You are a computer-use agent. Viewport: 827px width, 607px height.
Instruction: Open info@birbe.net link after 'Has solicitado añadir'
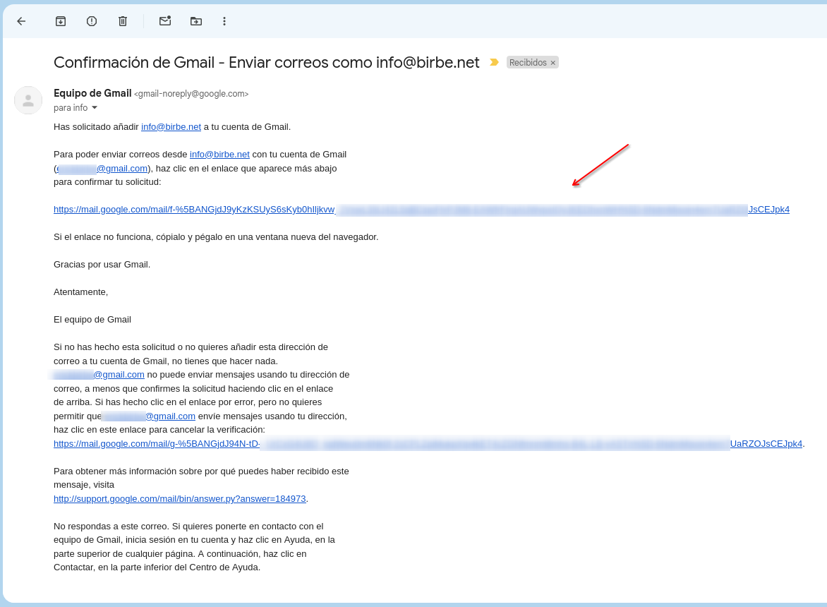click(x=171, y=126)
